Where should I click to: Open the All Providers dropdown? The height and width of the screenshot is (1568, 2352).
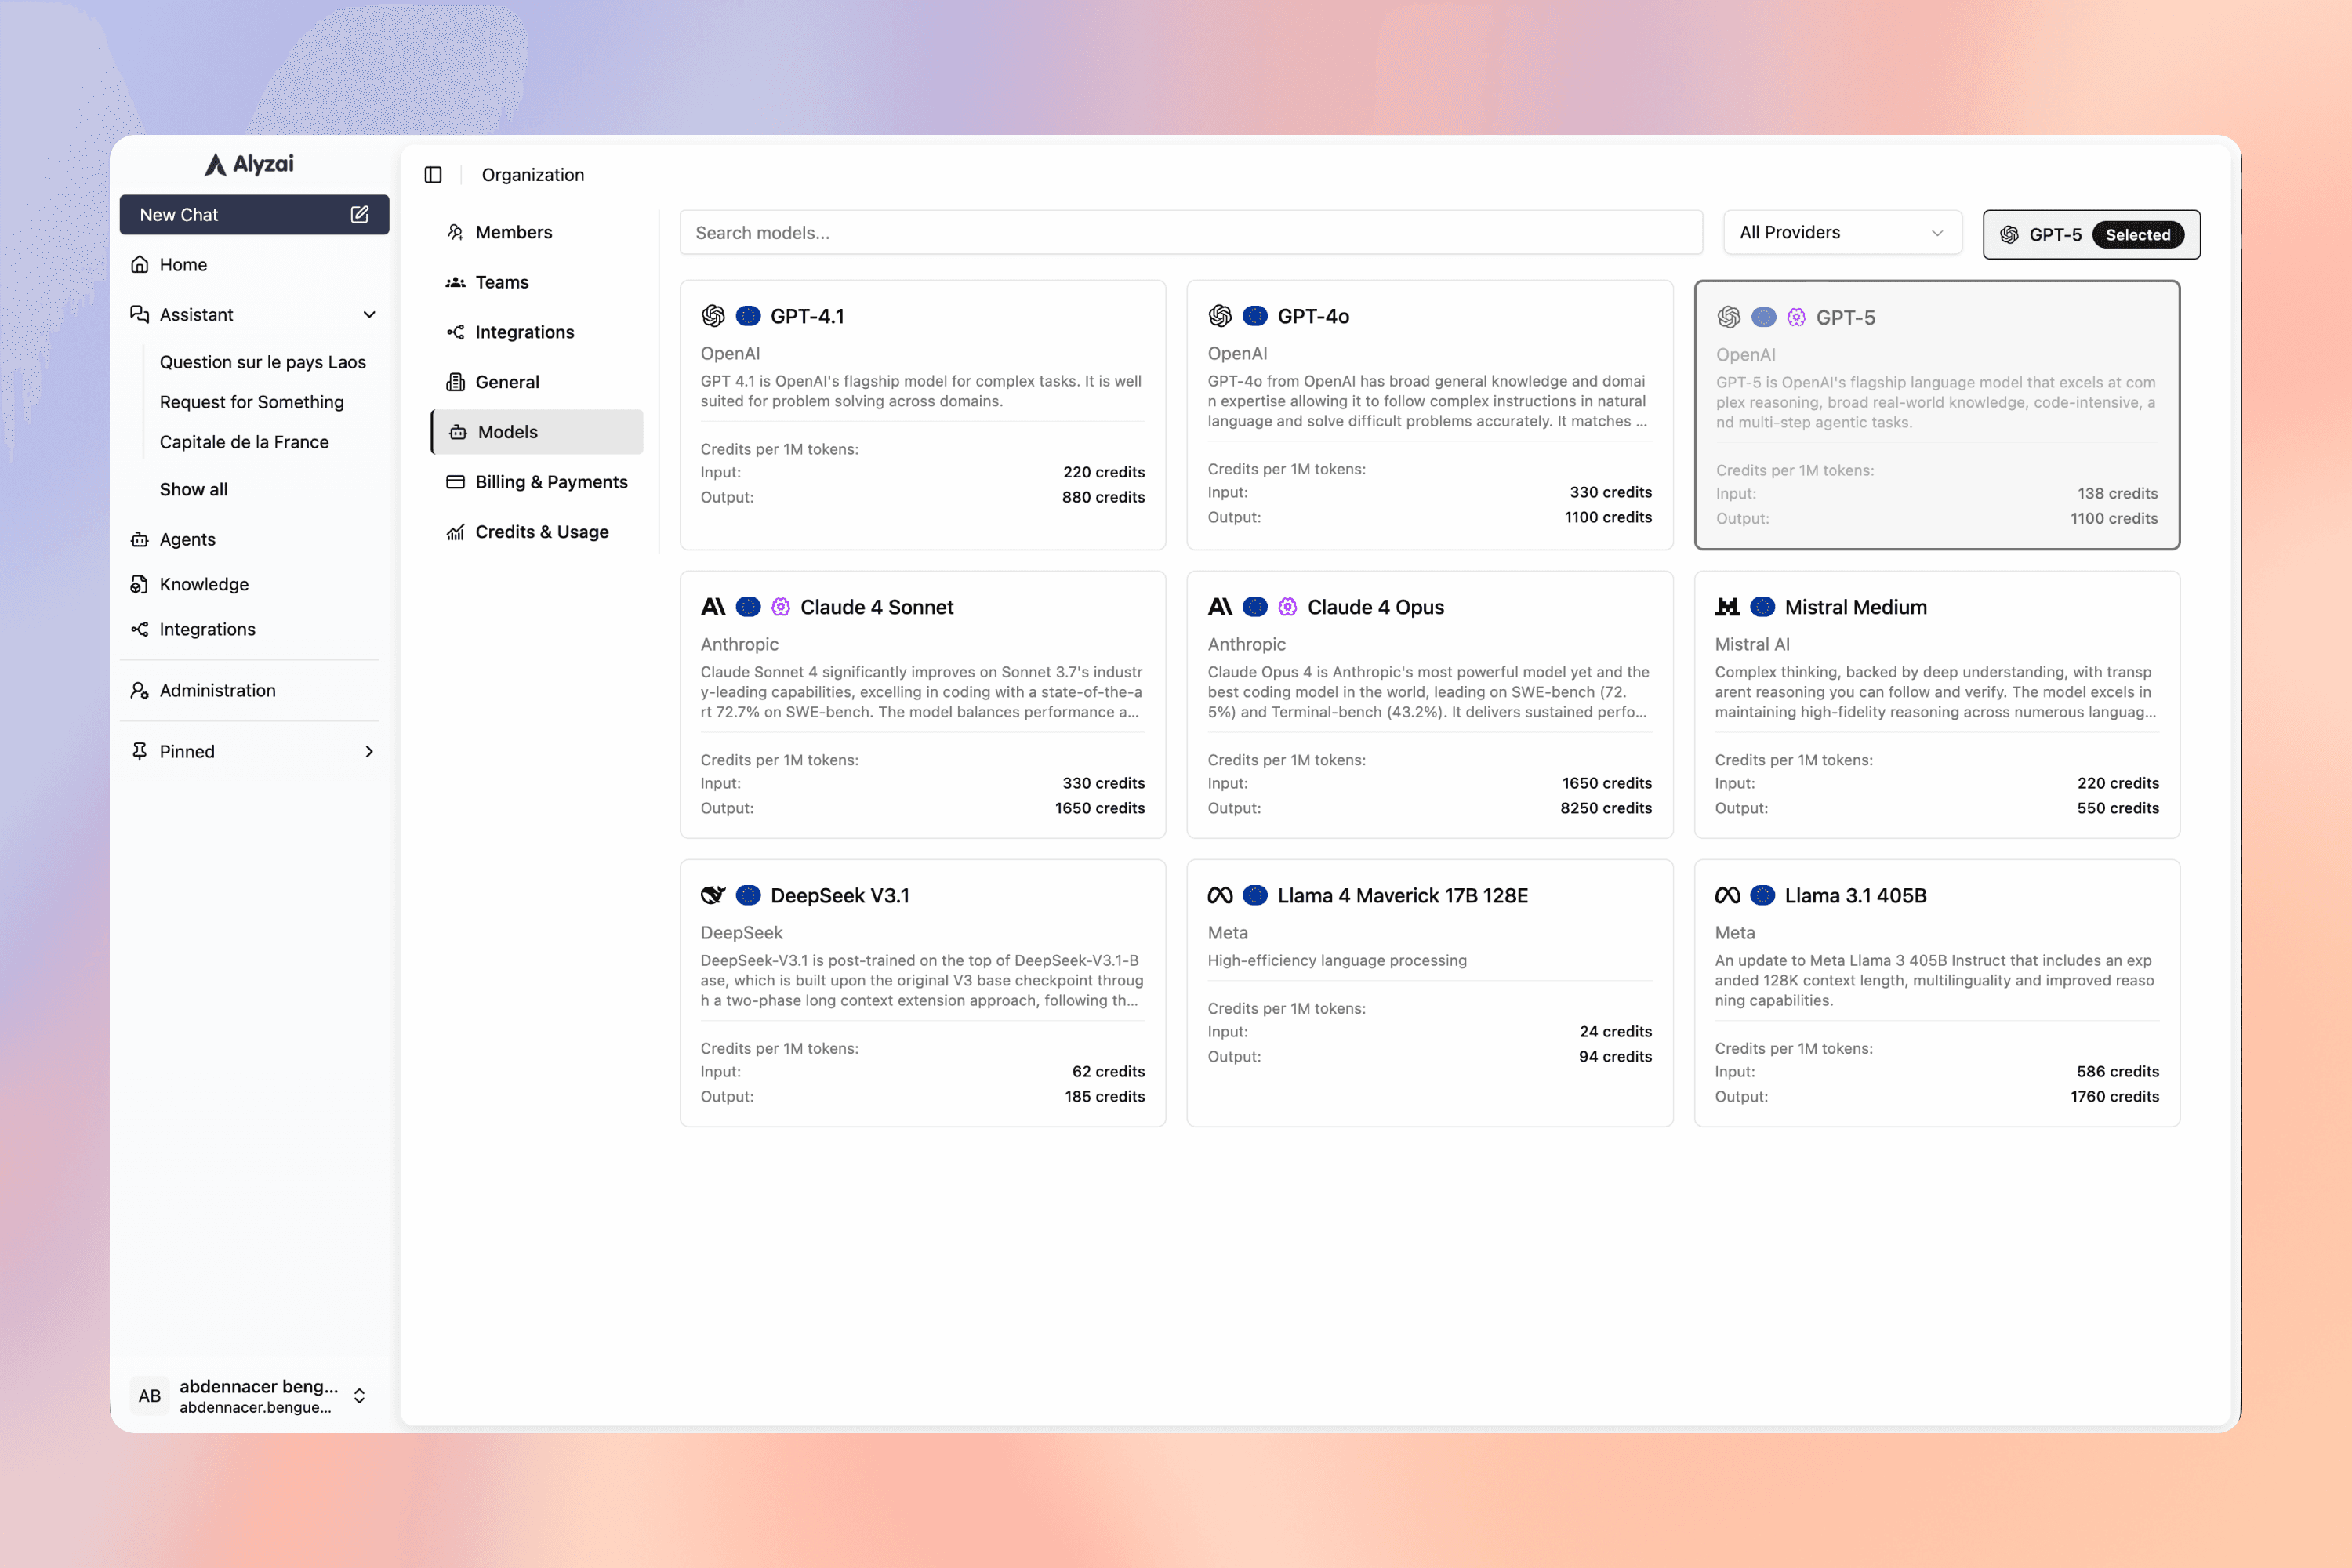tap(1841, 233)
